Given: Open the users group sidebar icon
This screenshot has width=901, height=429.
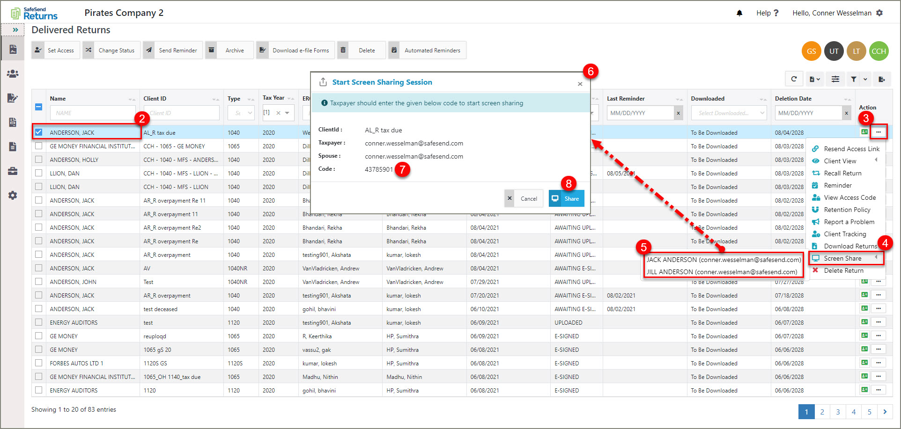Looking at the screenshot, I should point(13,74).
